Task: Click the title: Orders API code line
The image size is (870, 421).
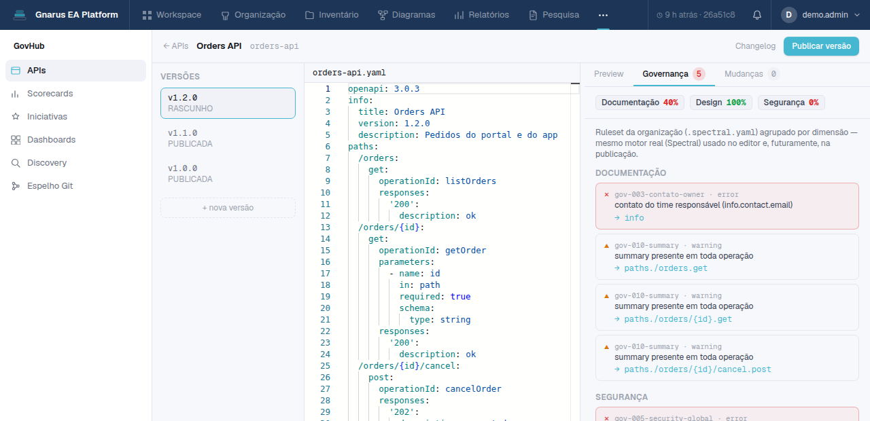Action: click(x=402, y=112)
